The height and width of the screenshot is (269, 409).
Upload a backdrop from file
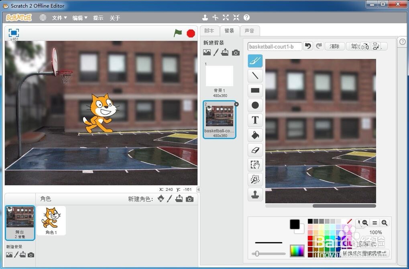(225, 52)
